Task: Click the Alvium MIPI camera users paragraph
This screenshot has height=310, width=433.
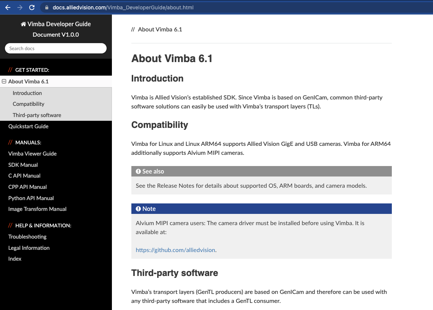Action: click(x=250, y=227)
